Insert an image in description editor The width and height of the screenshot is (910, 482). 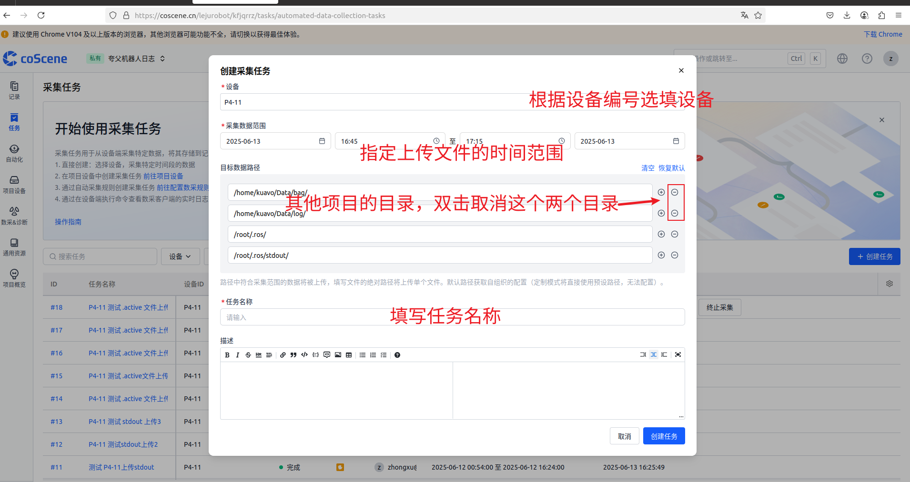(x=338, y=355)
